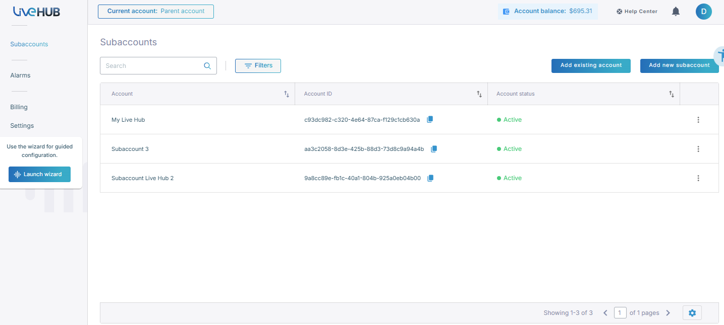Click Add existing account
Image resolution: width=724 pixels, height=325 pixels.
(x=591, y=66)
